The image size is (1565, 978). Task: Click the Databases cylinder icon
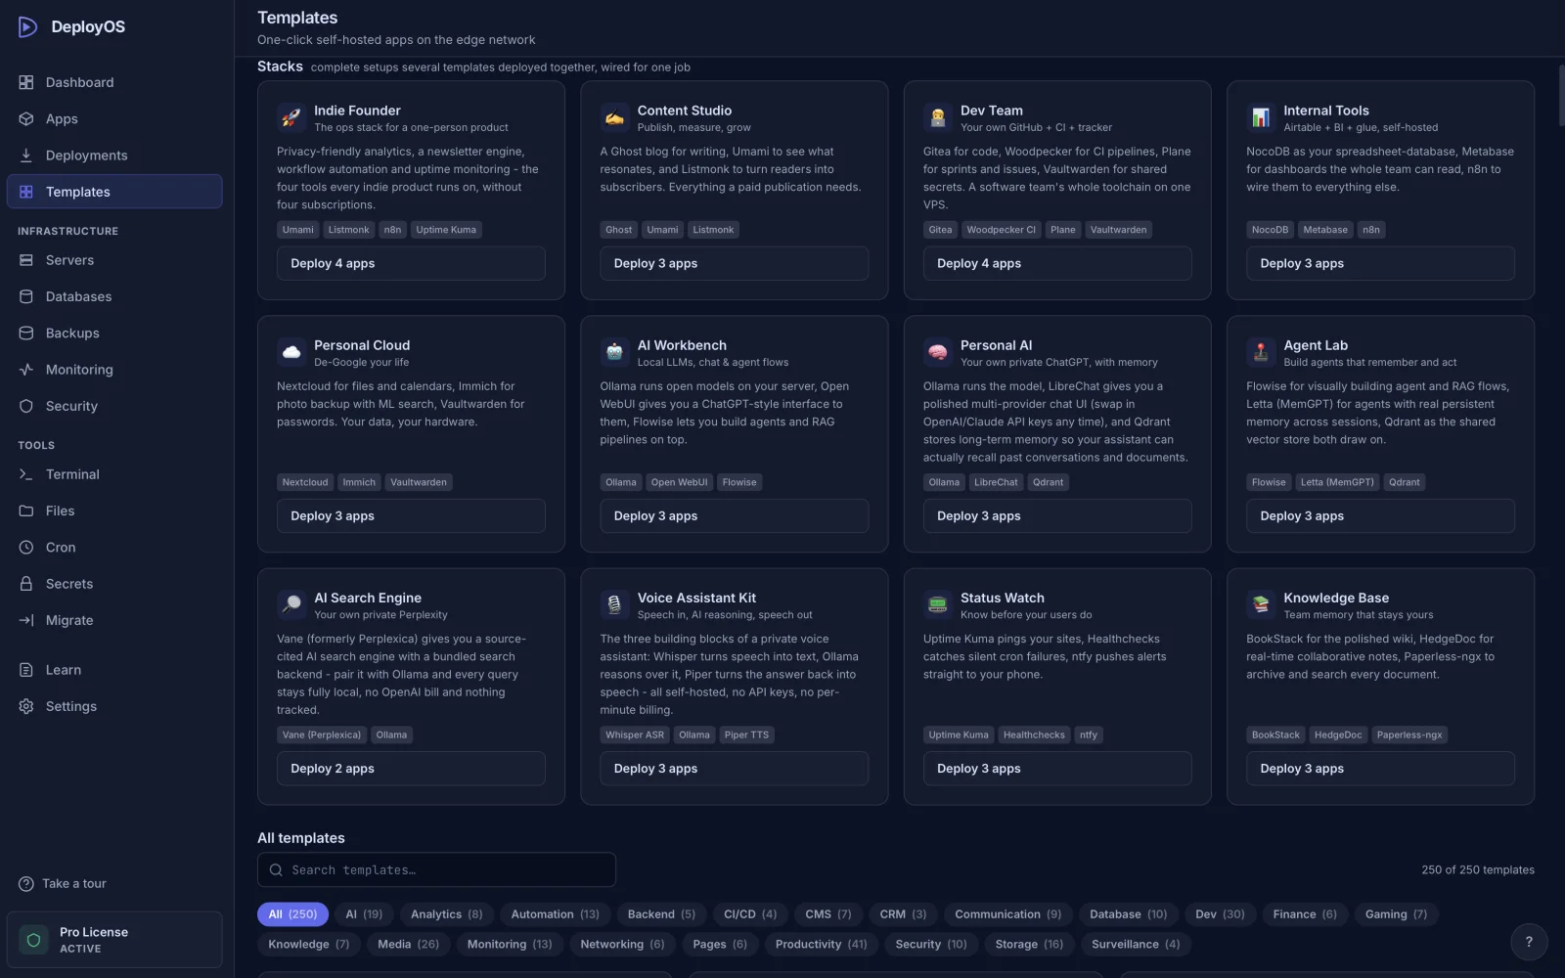click(26, 296)
